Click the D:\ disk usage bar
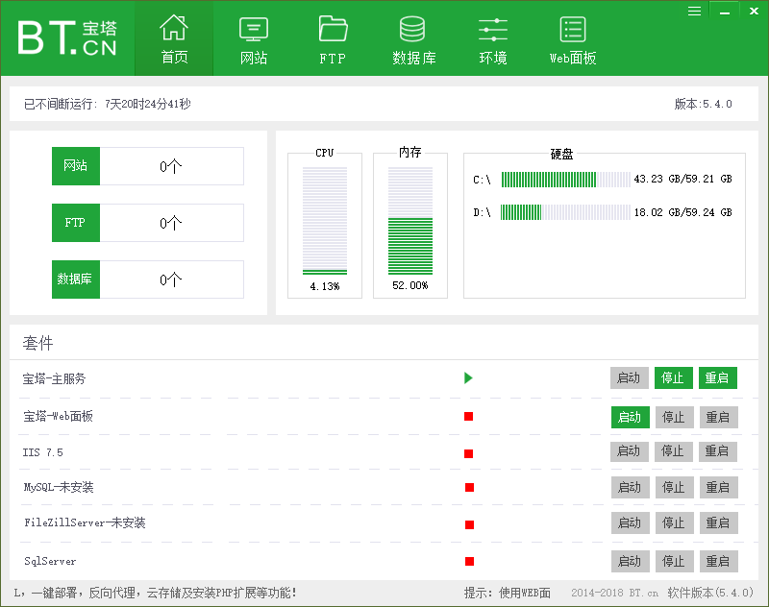Viewport: 769px width, 607px height. pos(565,212)
